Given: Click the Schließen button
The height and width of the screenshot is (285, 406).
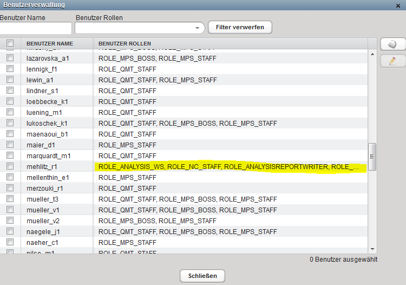Looking at the screenshot, I should [202, 276].
